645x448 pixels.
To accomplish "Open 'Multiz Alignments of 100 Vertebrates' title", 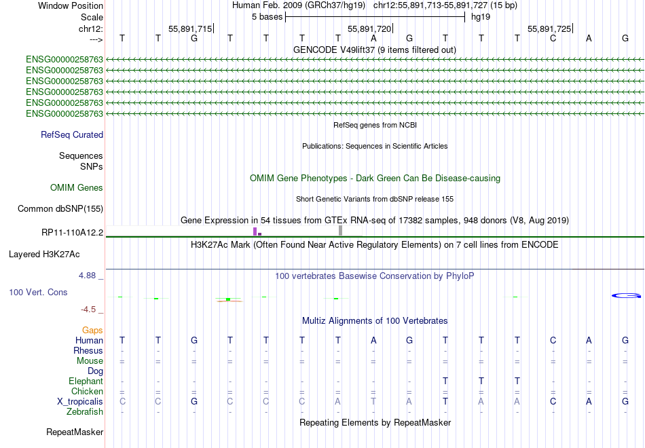I will (375, 320).
